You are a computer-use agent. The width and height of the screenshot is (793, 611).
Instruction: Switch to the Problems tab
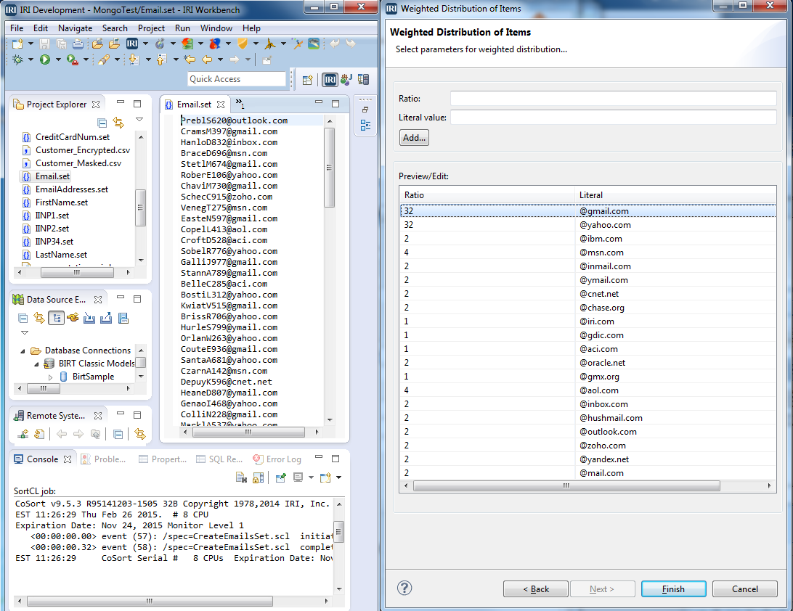(103, 459)
